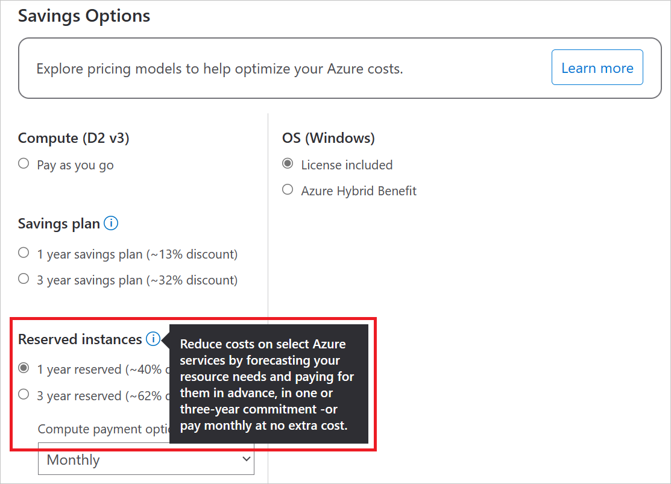Viewport: 671px width, 484px height.
Task: Choose 3 year savings plan with ~32% discount
Action: (22, 278)
